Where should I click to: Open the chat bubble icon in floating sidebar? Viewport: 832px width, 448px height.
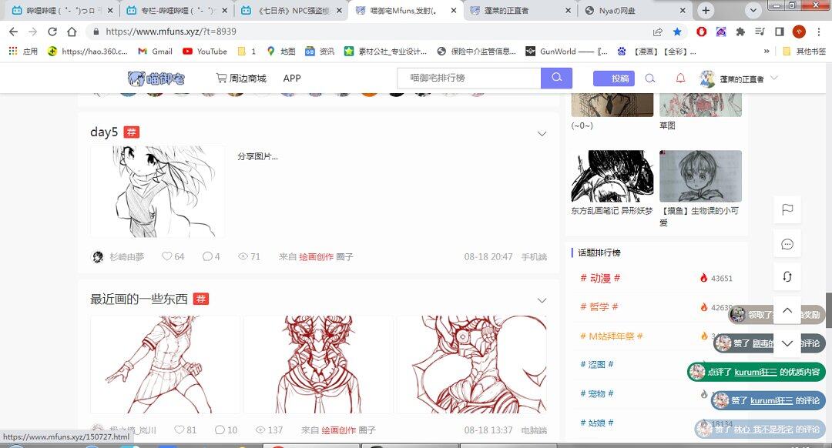(787, 244)
